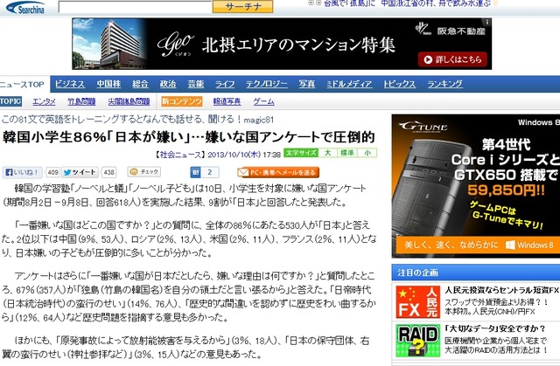Set the text size to 大
The height and width of the screenshot is (366, 560).
click(327, 153)
